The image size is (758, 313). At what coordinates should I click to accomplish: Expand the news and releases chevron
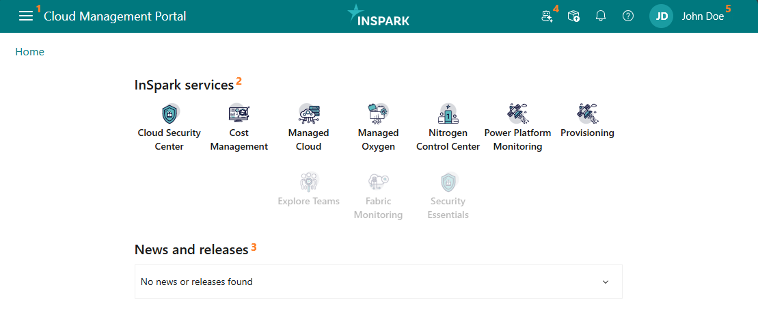(x=605, y=282)
